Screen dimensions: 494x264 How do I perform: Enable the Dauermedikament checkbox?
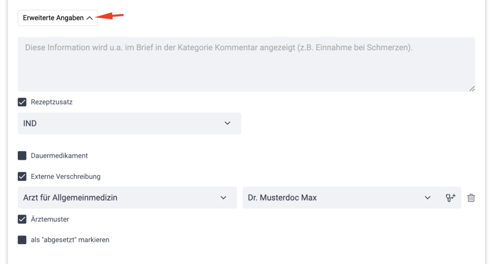tap(22, 155)
